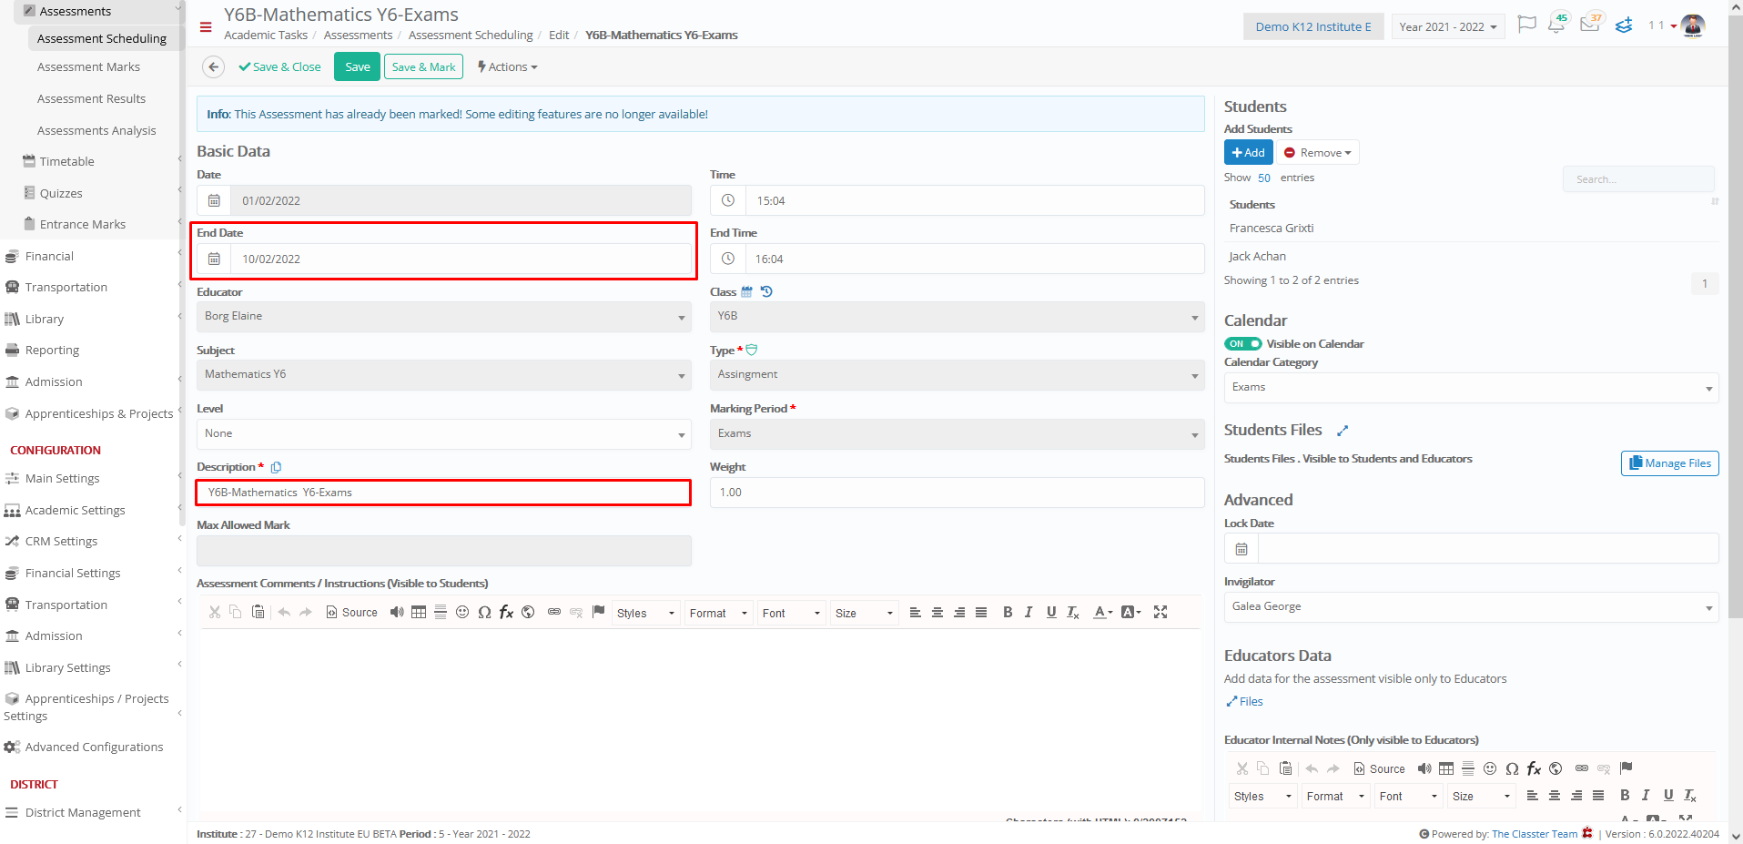
Task: Open the calendar picker icon for End Date
Action: 214,259
